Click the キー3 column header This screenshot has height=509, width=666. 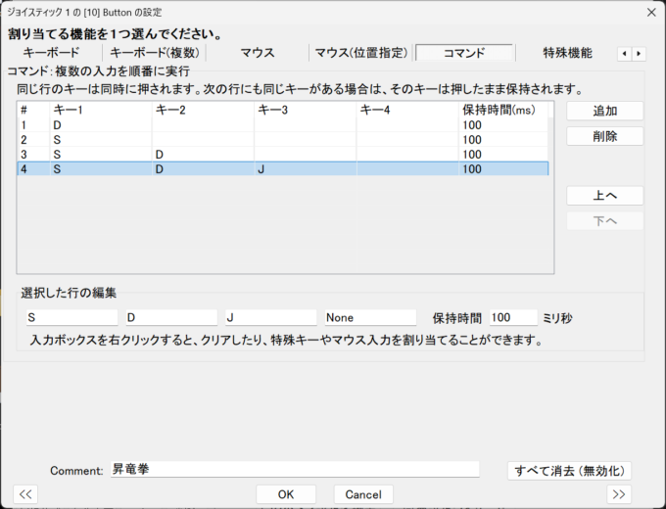(306, 110)
